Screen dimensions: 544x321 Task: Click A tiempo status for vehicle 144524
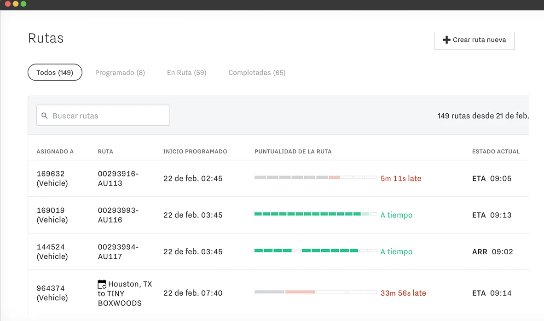pyautogui.click(x=397, y=251)
